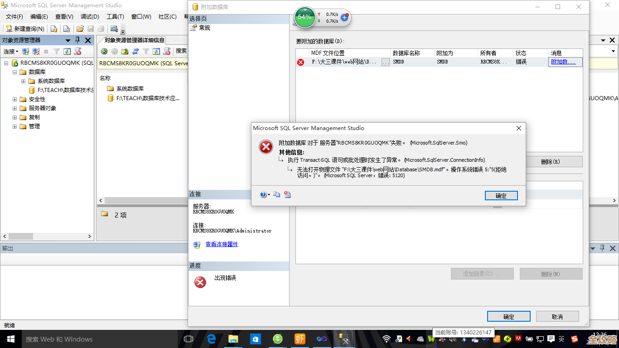Click the 查看连接属性 link
Screen dimensions: 619x348
coord(222,244)
